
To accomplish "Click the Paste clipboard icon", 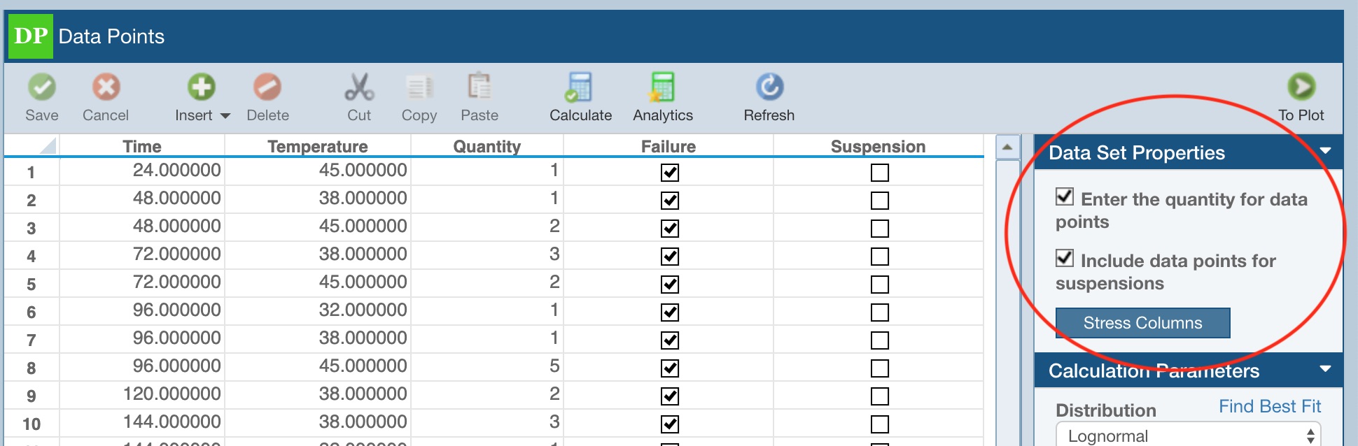I will [479, 87].
